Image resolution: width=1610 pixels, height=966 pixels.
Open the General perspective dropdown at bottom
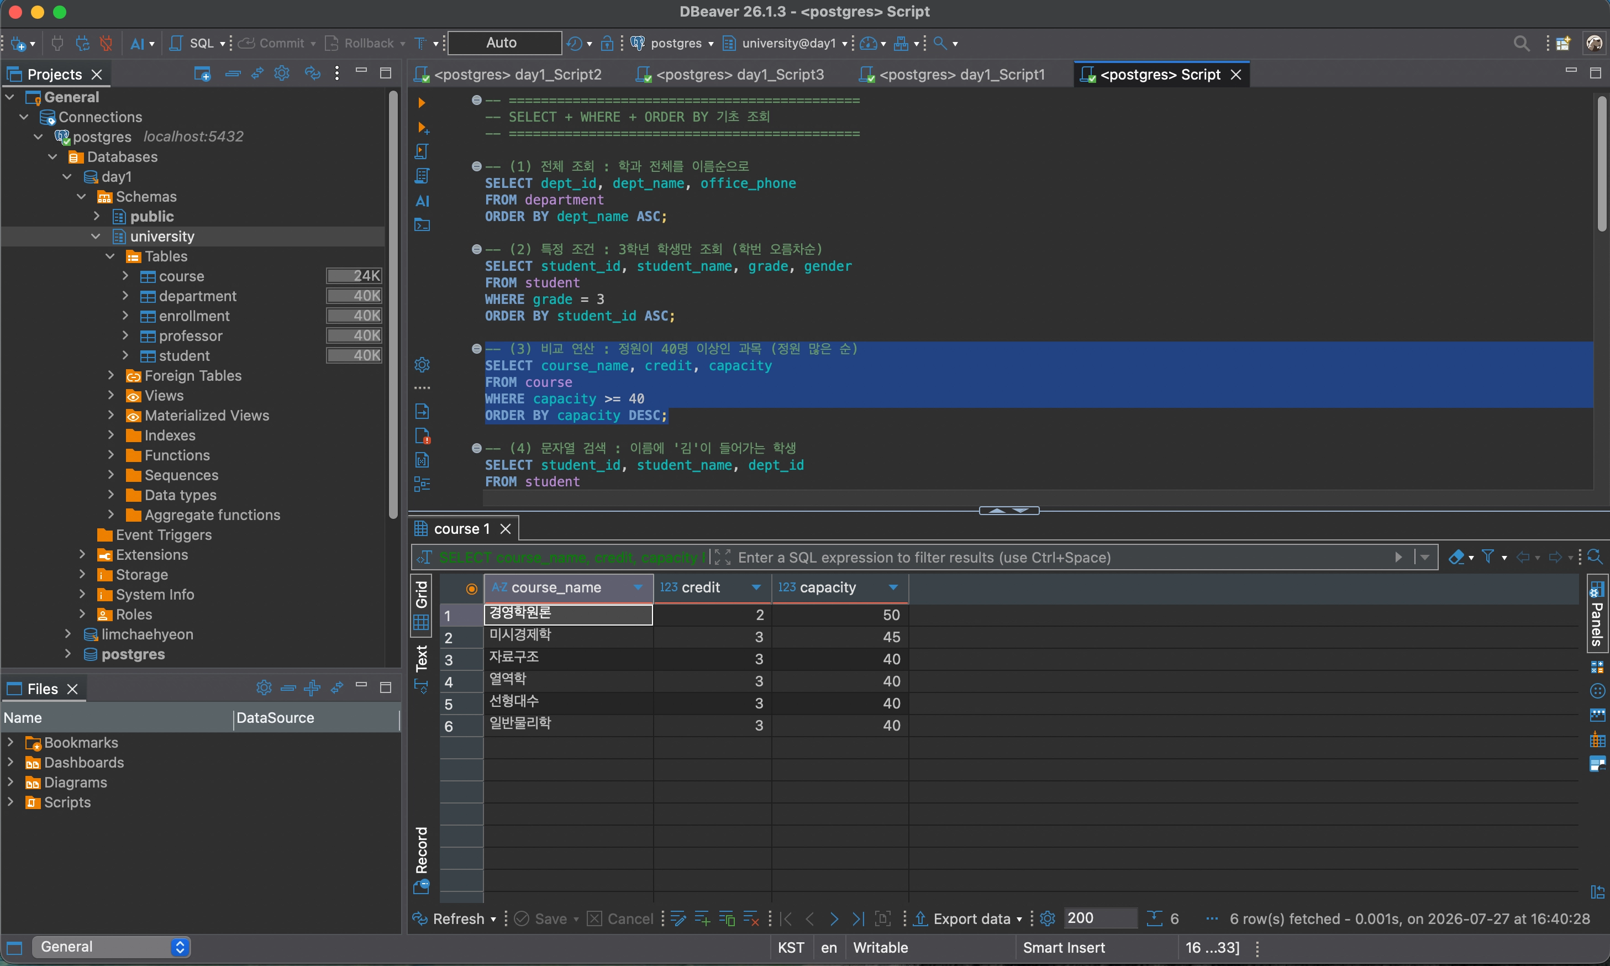pos(112,947)
